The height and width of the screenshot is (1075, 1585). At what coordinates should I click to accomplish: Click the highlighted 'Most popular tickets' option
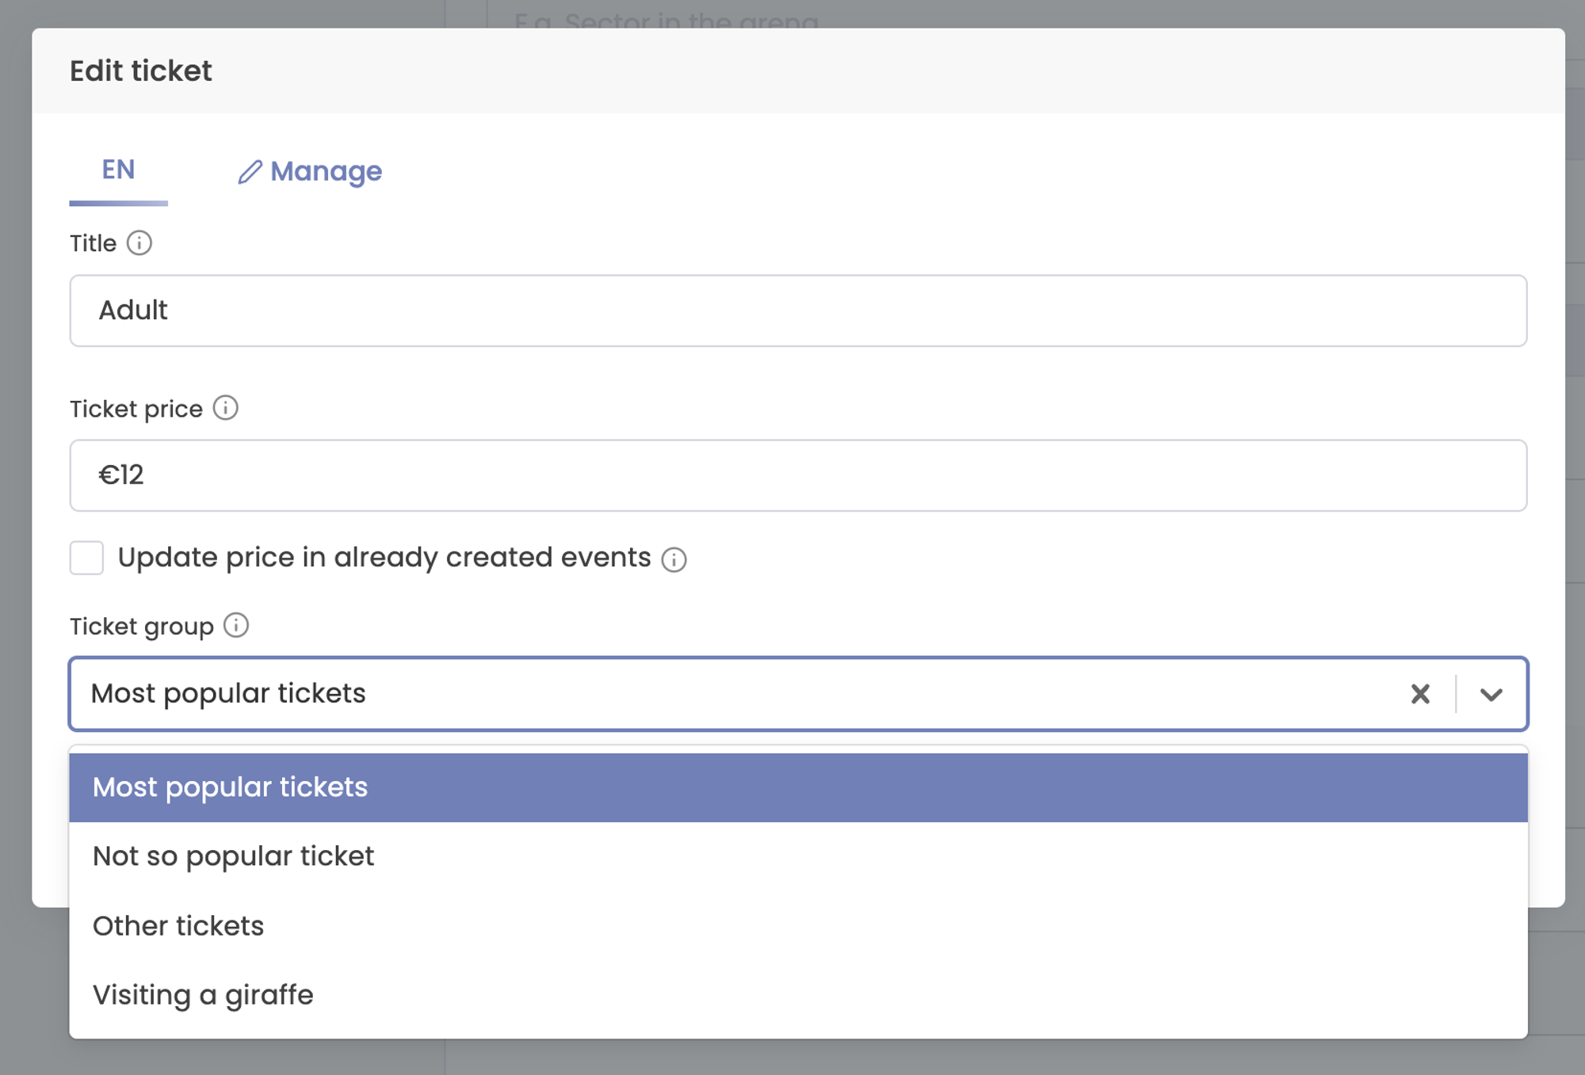click(x=230, y=787)
